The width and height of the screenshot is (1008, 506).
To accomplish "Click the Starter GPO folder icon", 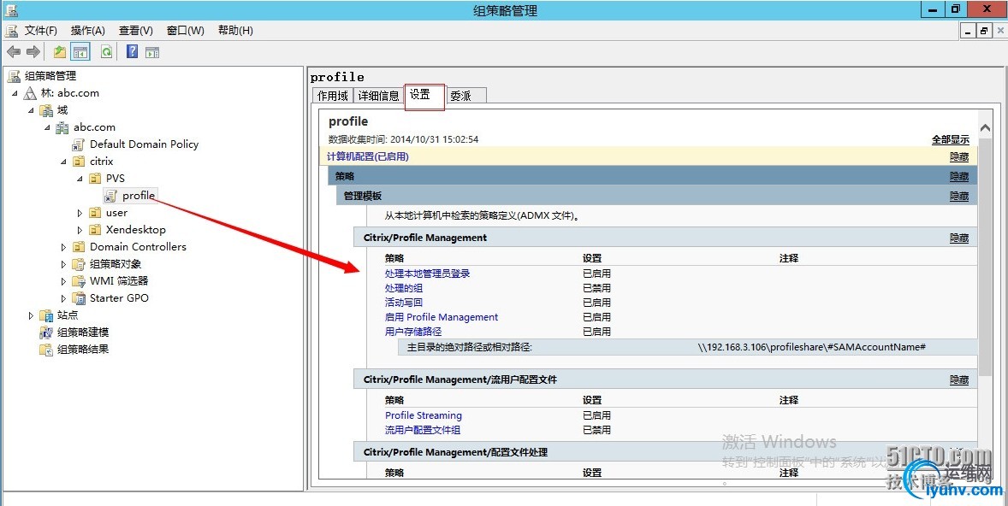I will tap(79, 298).
